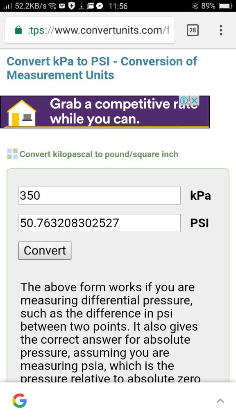Open the tab switcher showing 28 tabs

pos(193,30)
